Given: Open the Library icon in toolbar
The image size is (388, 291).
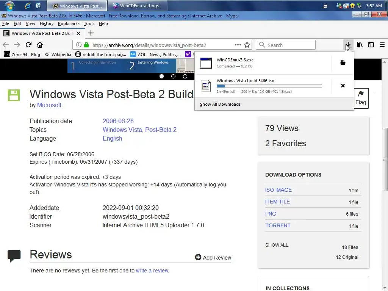Looking at the screenshot, I should [x=360, y=45].
